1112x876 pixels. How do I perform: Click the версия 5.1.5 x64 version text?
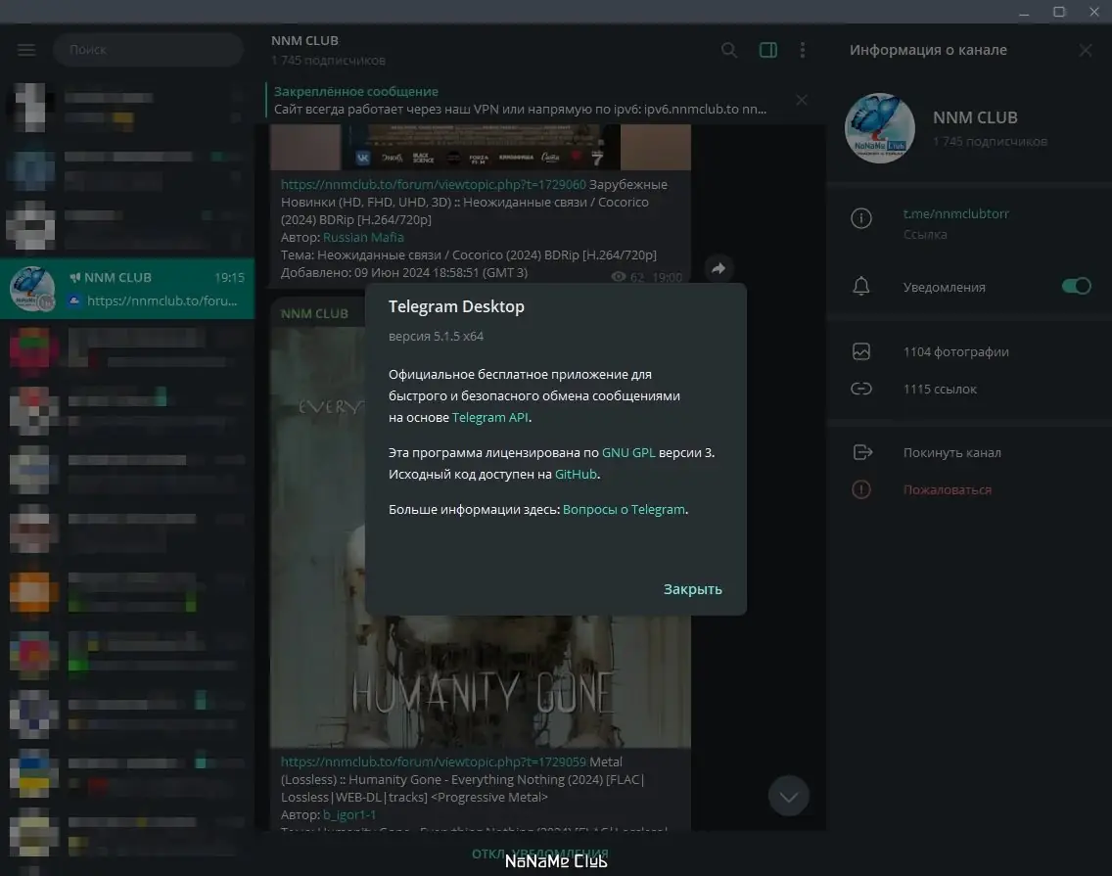click(x=436, y=337)
